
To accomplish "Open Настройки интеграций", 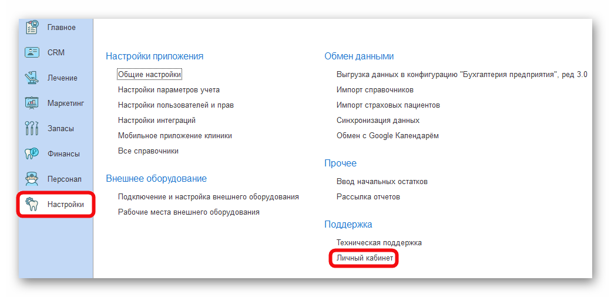I will 157,120.
